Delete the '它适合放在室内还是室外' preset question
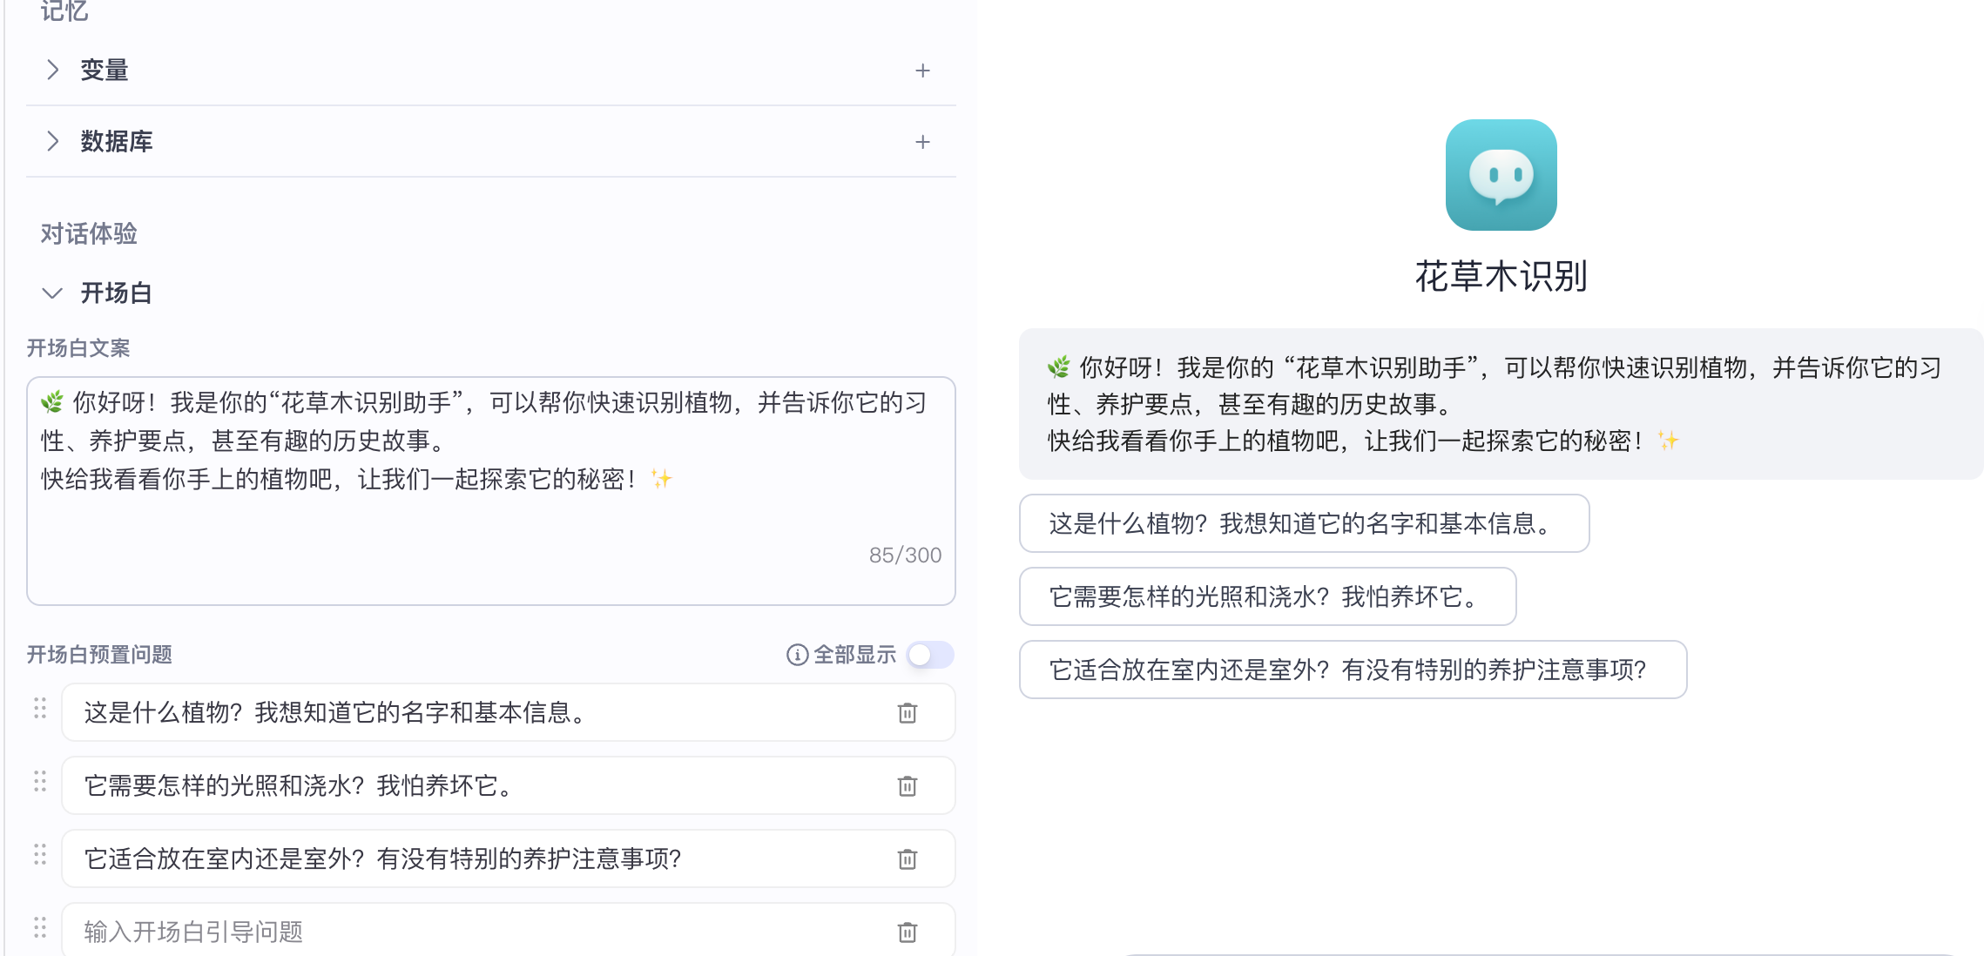 907,859
